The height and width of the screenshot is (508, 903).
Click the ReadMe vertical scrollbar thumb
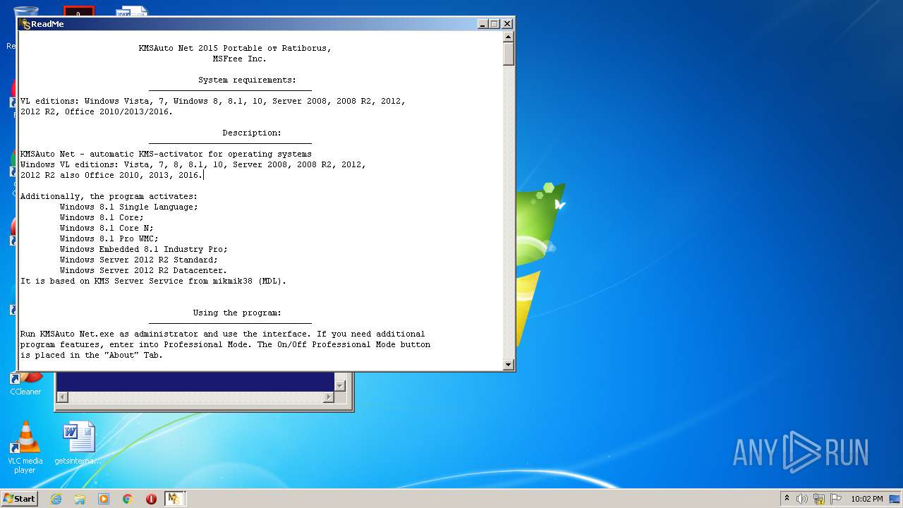(x=508, y=54)
